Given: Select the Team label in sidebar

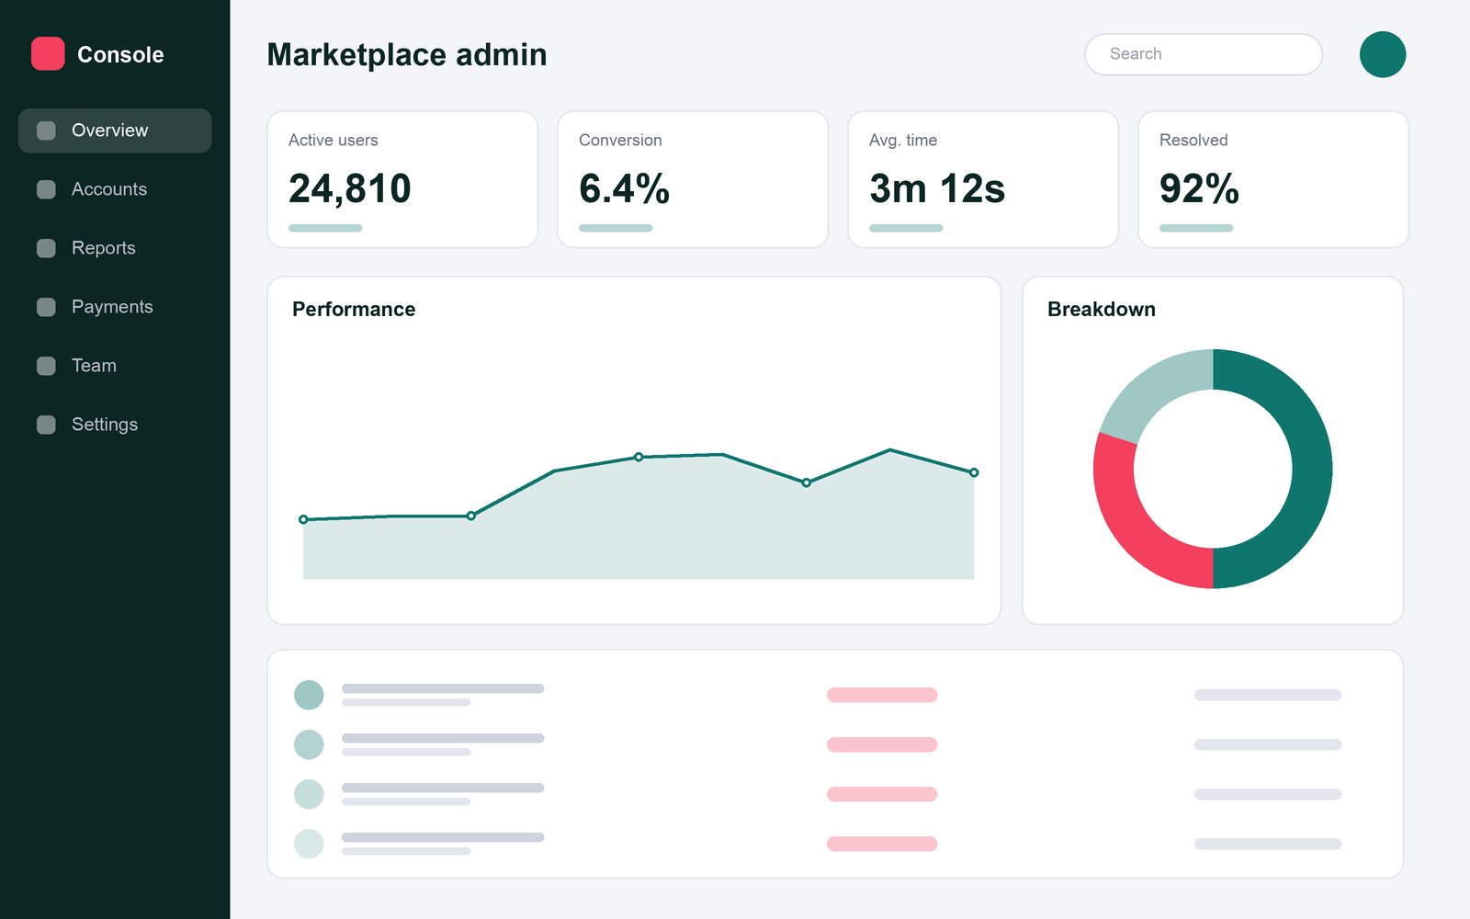Looking at the screenshot, I should 94,366.
